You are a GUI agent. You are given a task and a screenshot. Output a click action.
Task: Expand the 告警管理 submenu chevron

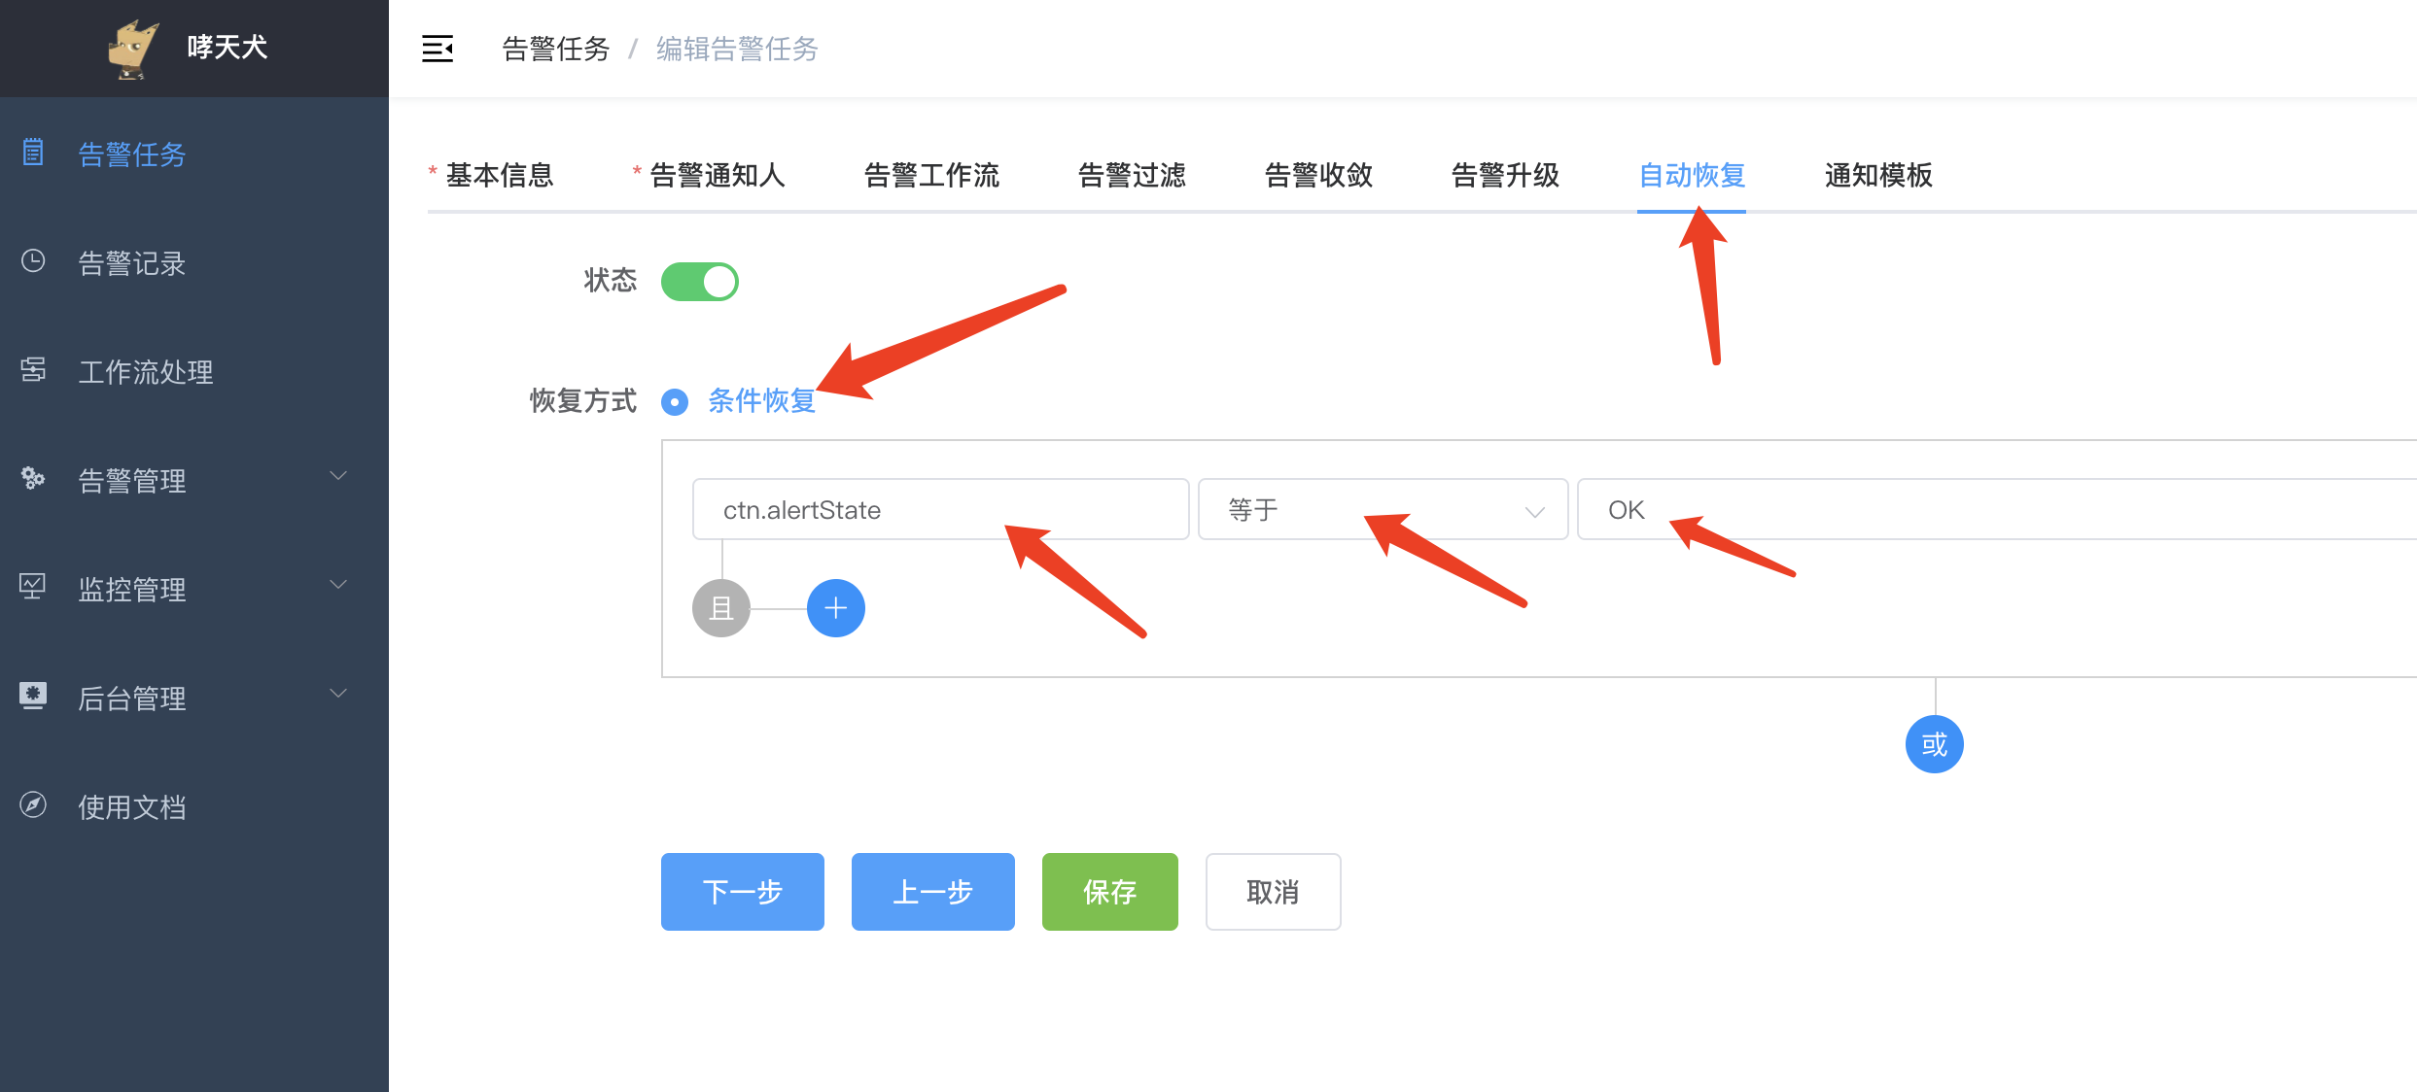(x=338, y=476)
